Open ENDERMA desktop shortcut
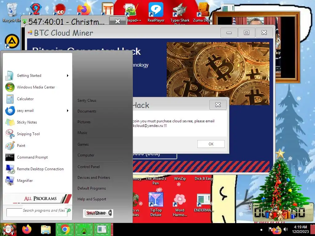Viewport: 315px width, 236px height. click(x=204, y=203)
